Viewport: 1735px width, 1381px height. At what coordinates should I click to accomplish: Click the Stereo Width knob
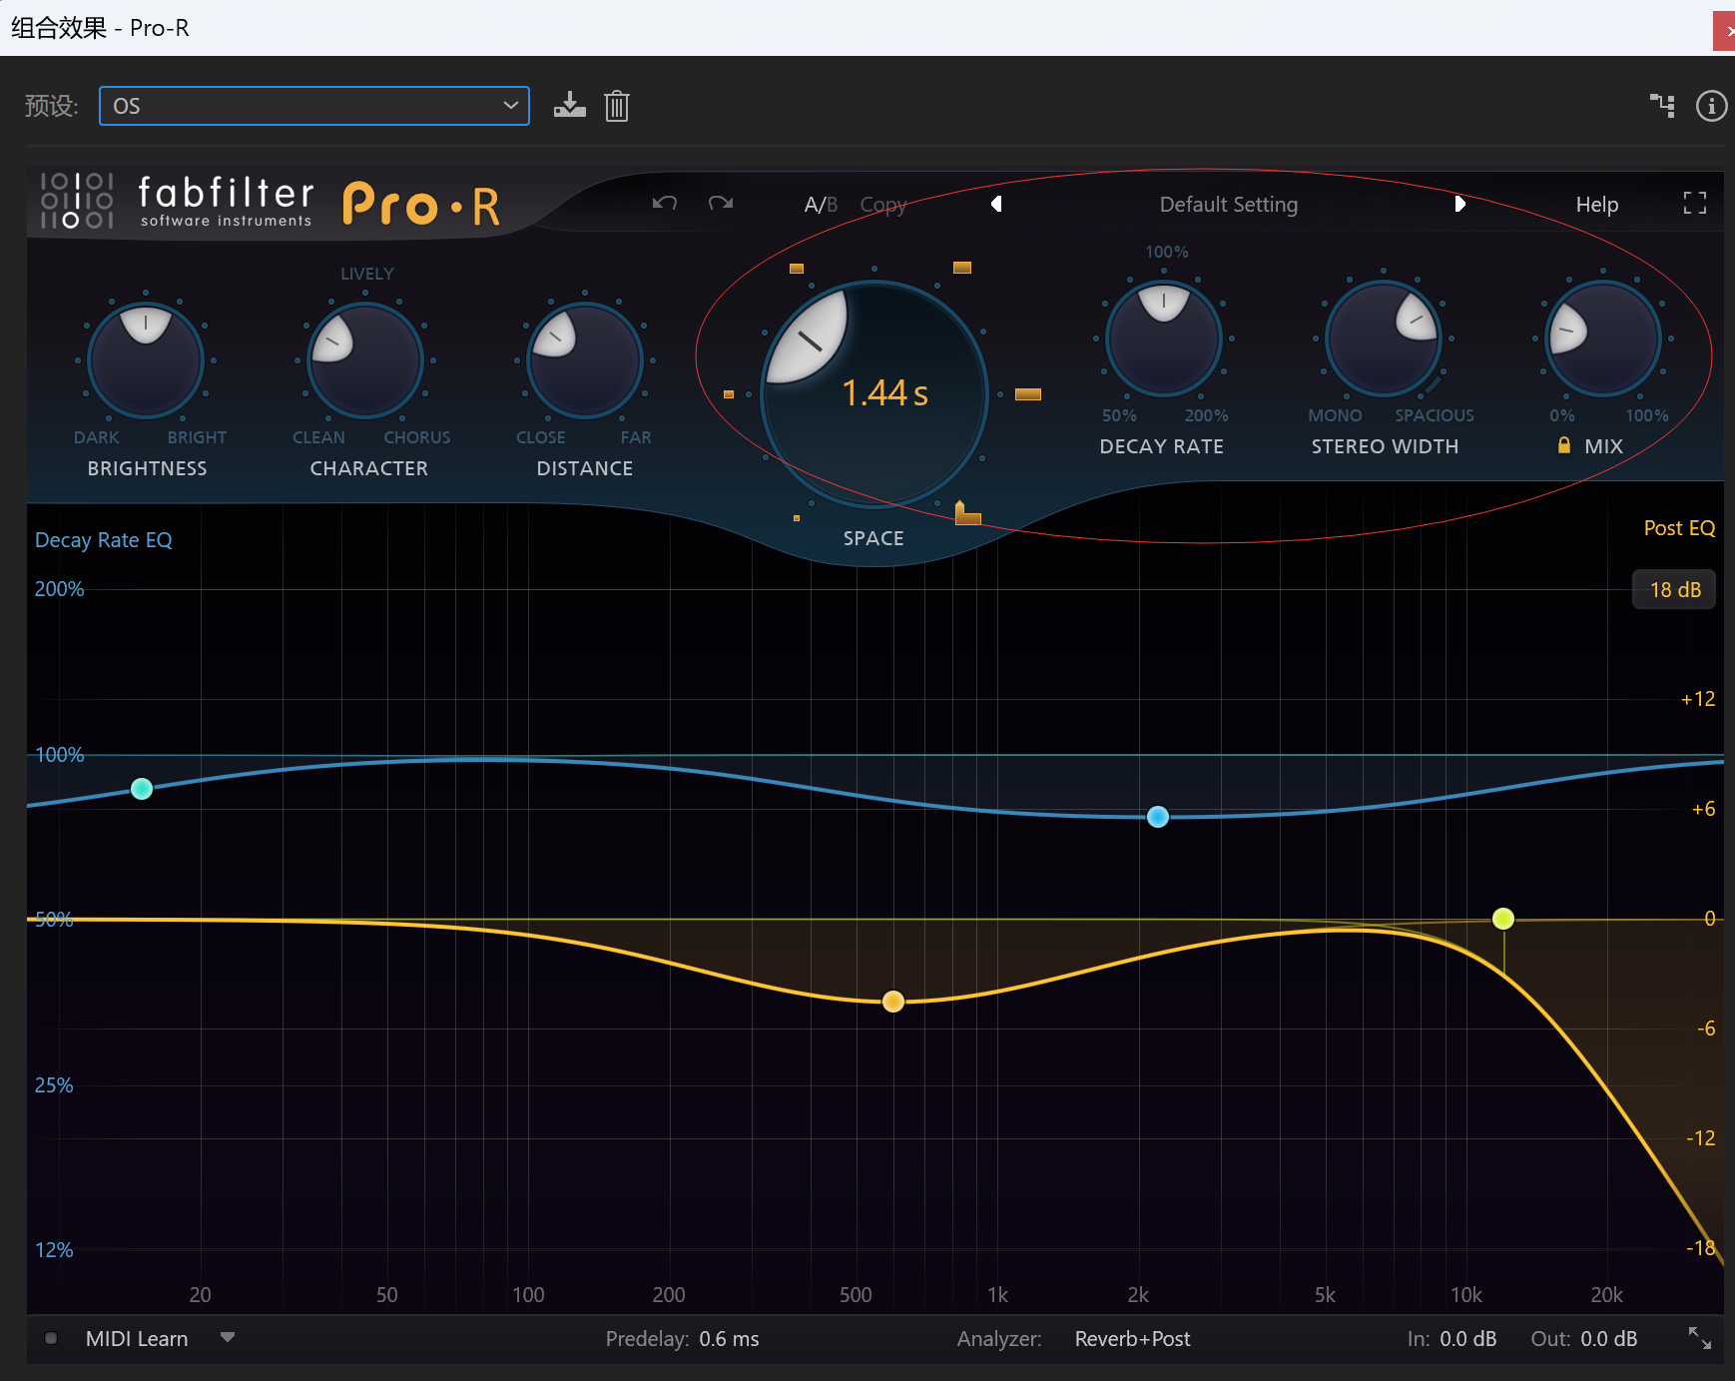click(x=1384, y=339)
